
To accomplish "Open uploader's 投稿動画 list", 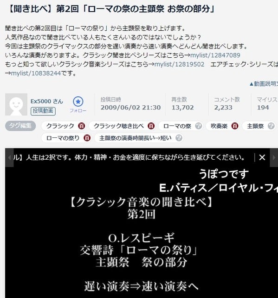I will click(43, 111).
